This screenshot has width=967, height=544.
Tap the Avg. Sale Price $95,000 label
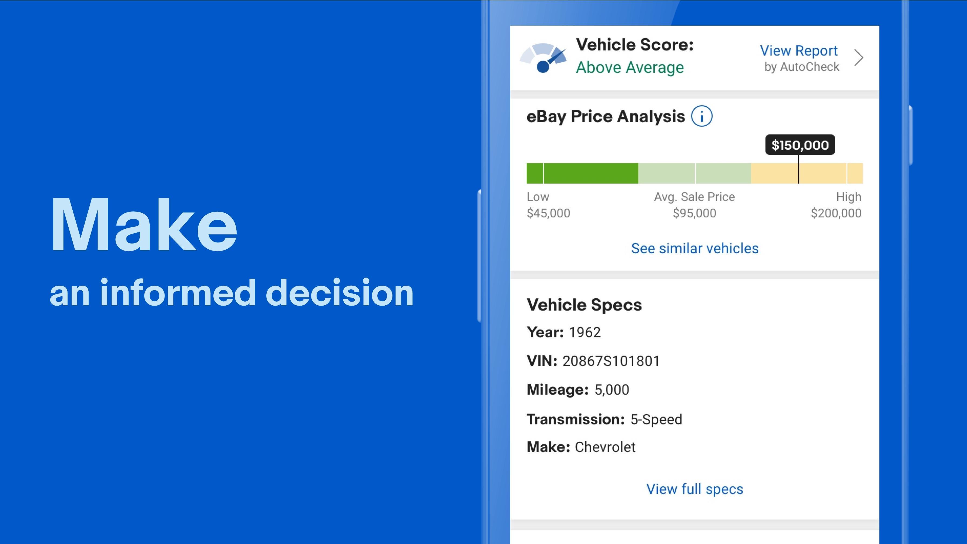coord(694,205)
